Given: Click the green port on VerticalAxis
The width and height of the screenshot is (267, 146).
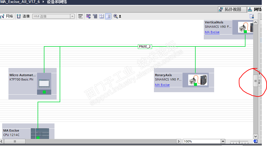Looking at the screenshot, I should (x=245, y=32).
